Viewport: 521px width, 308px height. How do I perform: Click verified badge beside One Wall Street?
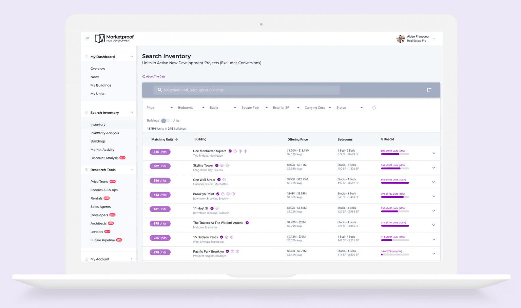(219, 180)
